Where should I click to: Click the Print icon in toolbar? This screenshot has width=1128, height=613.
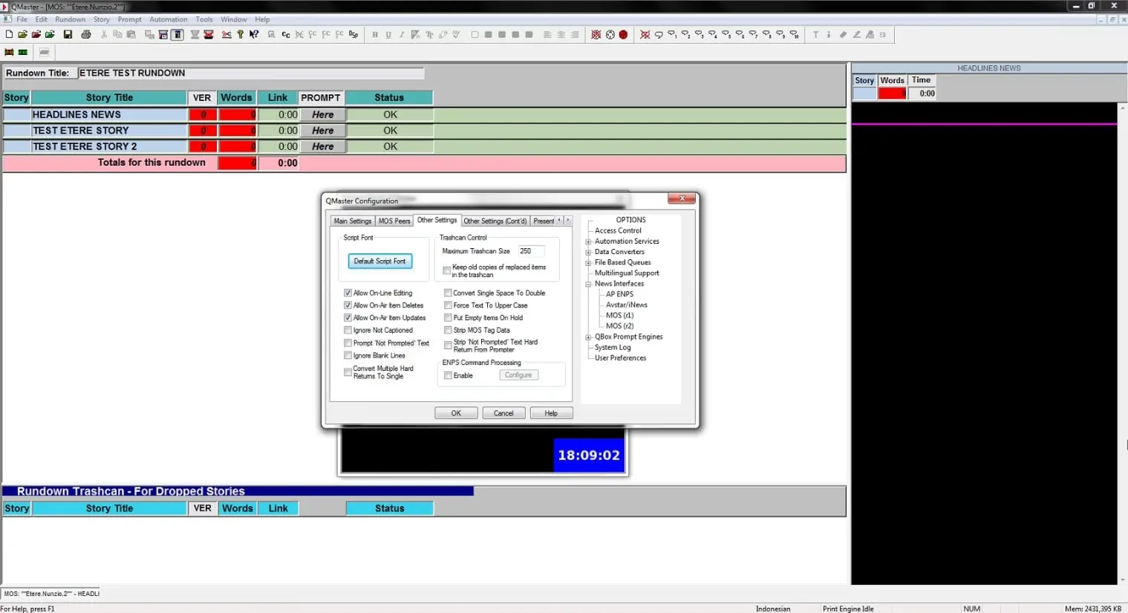pos(86,34)
